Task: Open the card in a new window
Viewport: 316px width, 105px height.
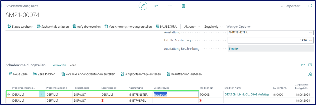Action: [x=310, y=6]
